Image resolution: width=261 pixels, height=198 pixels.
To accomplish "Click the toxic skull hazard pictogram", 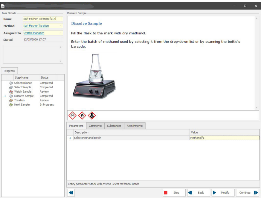I will [72, 116].
